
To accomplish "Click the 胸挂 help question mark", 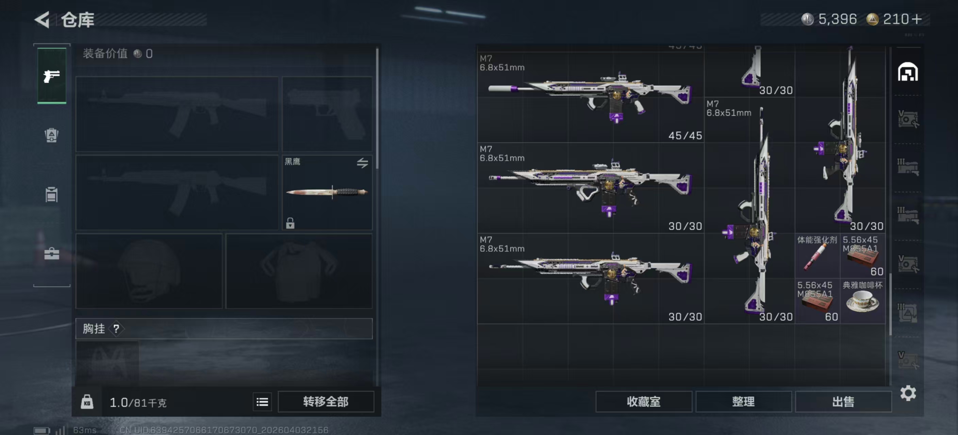I will [116, 329].
